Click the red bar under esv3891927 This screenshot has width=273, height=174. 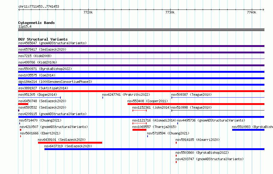141,91
